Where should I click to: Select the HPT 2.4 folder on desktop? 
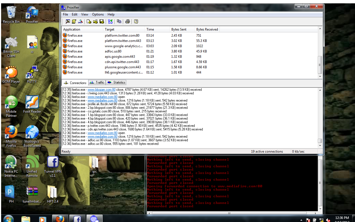click(53, 194)
